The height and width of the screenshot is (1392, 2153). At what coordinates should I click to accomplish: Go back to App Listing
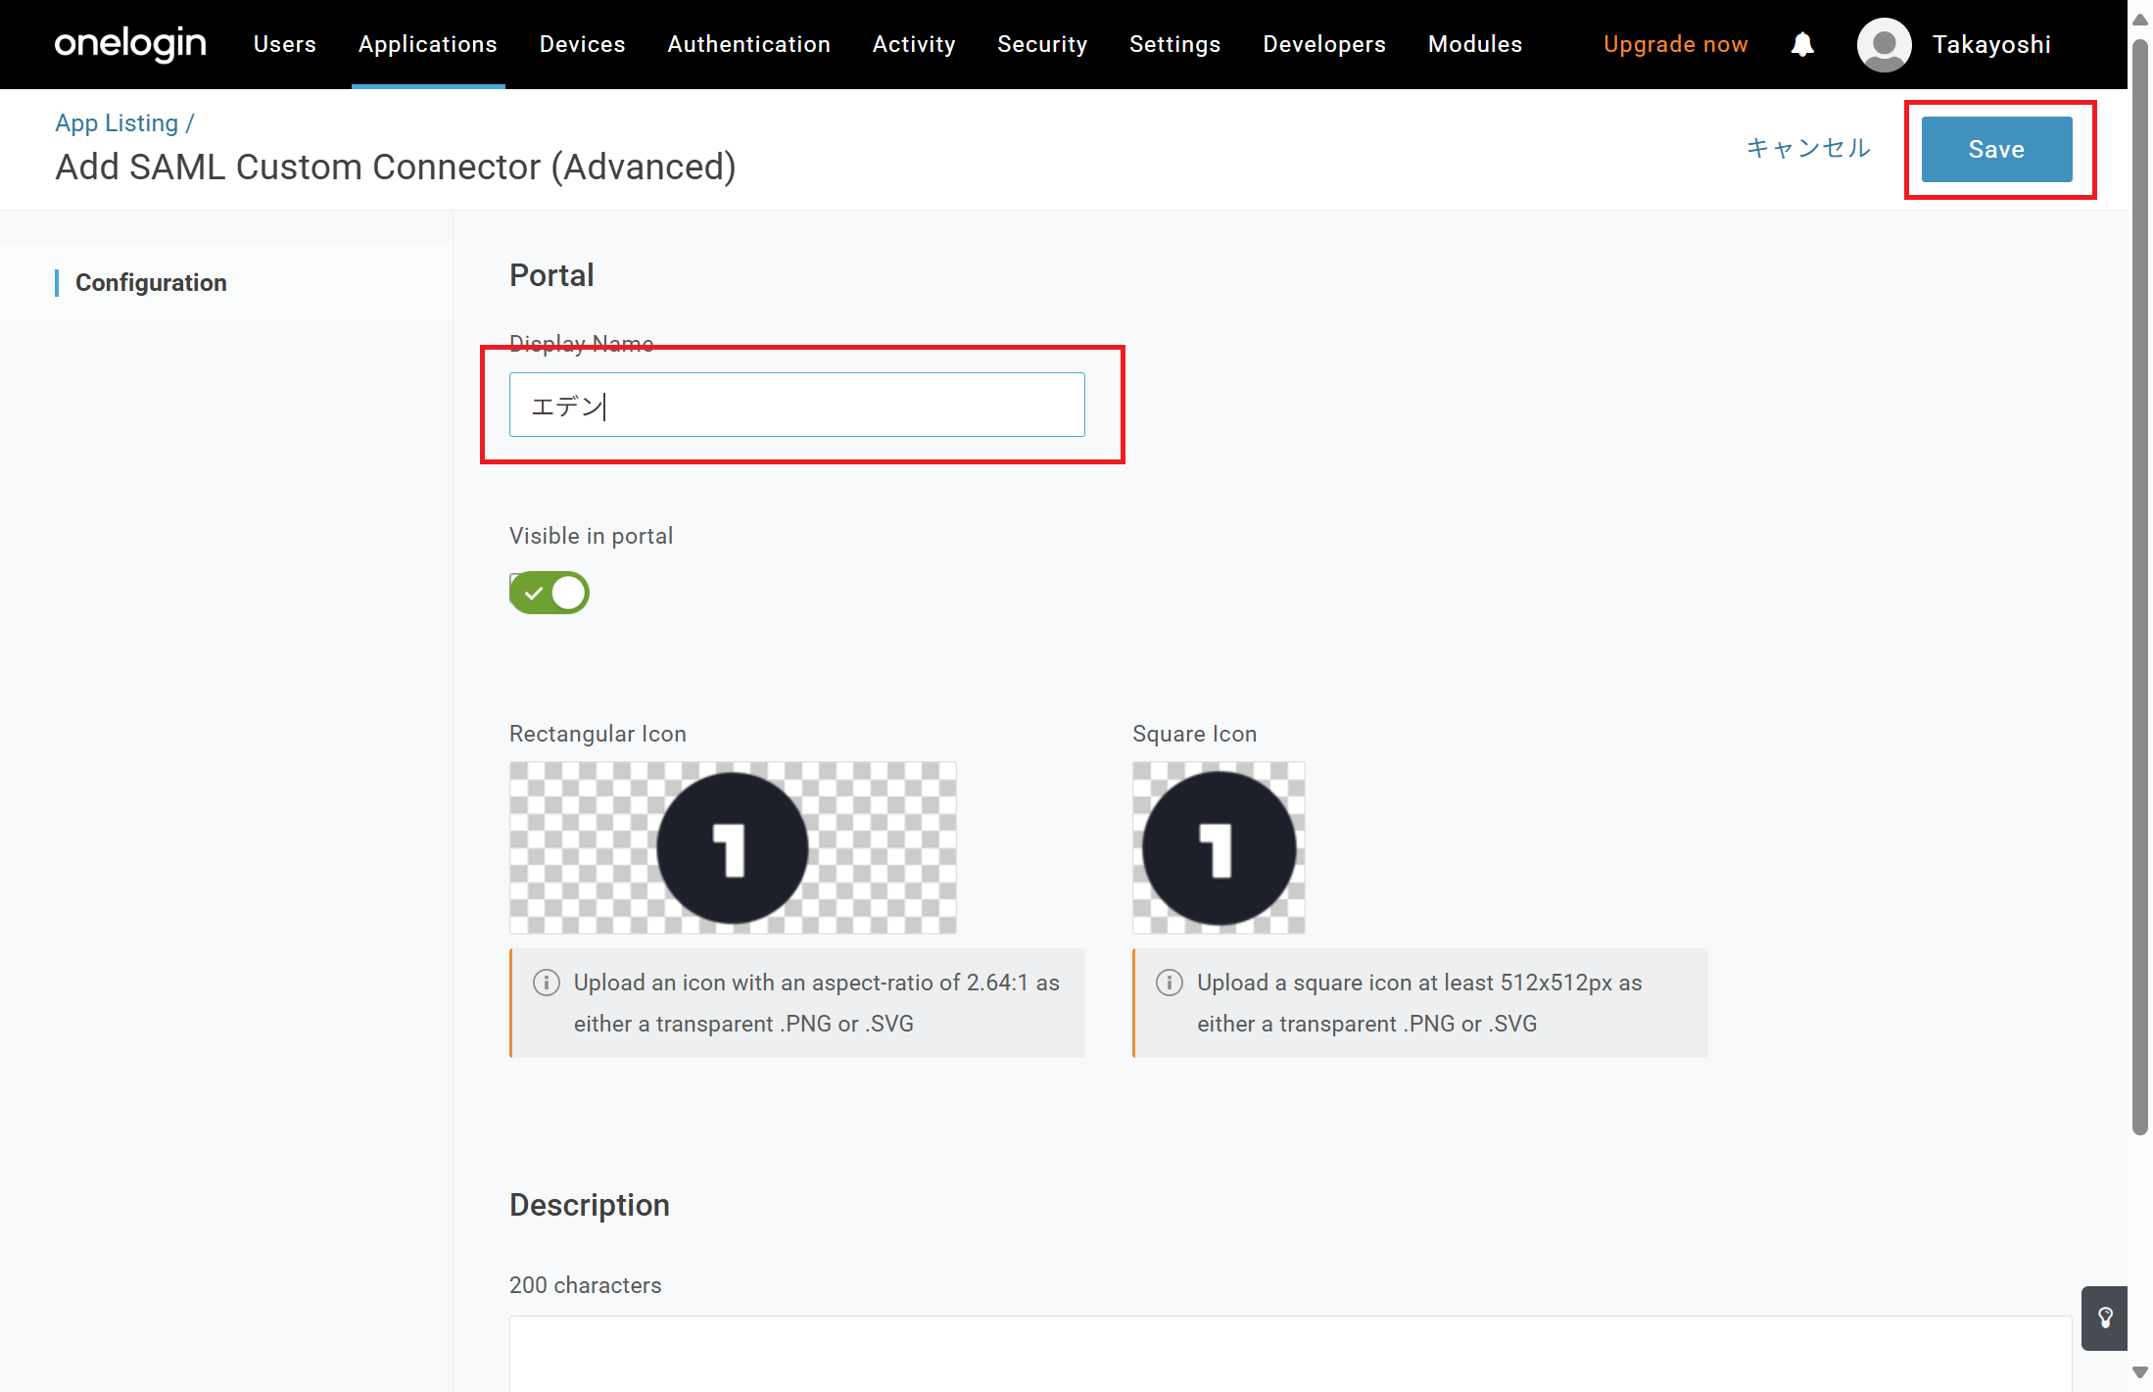(117, 123)
